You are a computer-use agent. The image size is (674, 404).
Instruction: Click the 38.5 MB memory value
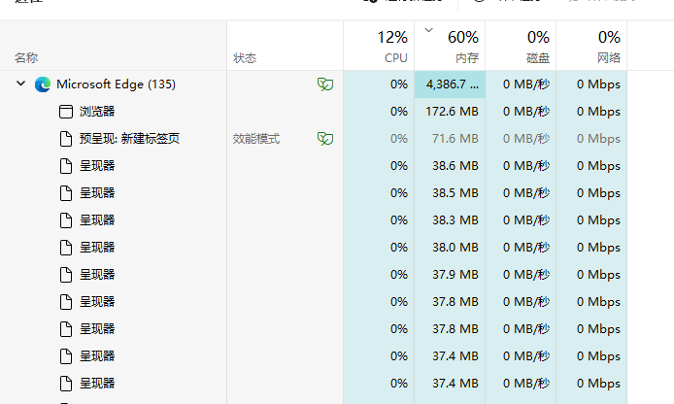[x=455, y=193]
